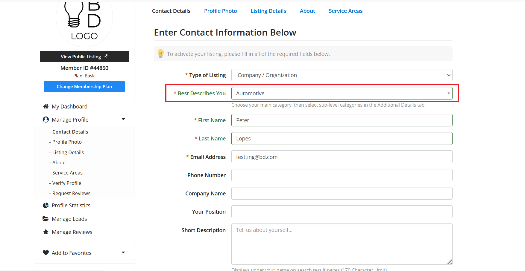The width and height of the screenshot is (525, 271).
Task: Click the Short Description text area
Action: tap(342, 244)
